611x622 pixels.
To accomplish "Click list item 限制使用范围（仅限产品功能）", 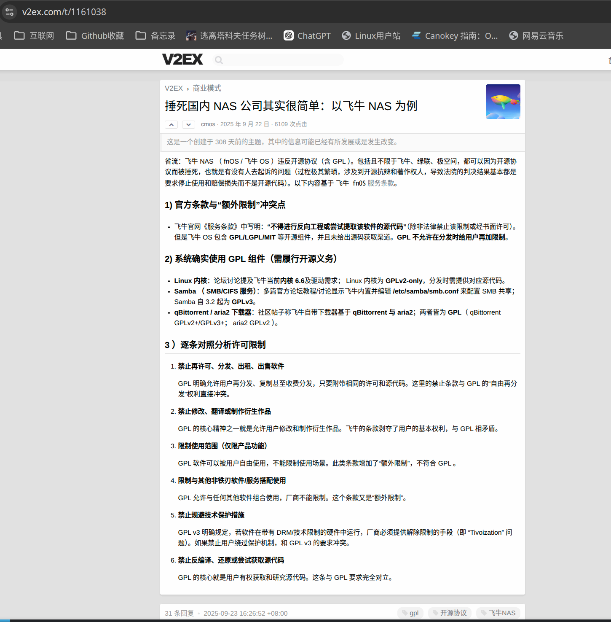I will (222, 446).
